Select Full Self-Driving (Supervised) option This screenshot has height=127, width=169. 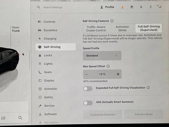[149, 28]
